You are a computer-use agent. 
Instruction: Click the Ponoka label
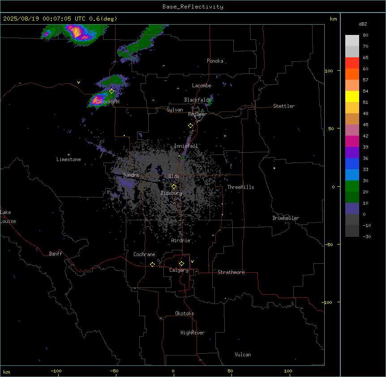(215, 61)
